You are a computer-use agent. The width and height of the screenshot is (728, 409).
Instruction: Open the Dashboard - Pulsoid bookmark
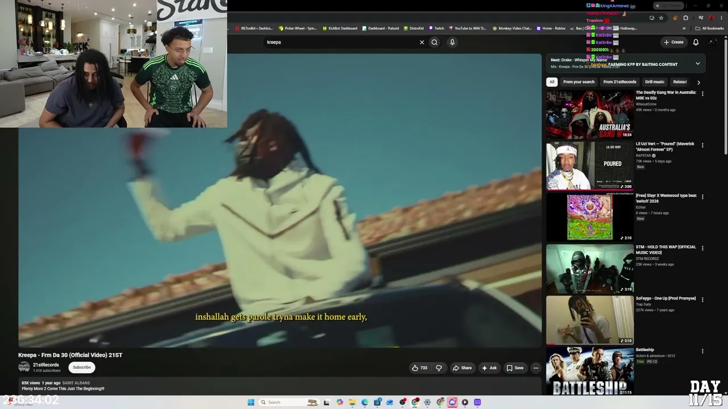(x=380, y=28)
